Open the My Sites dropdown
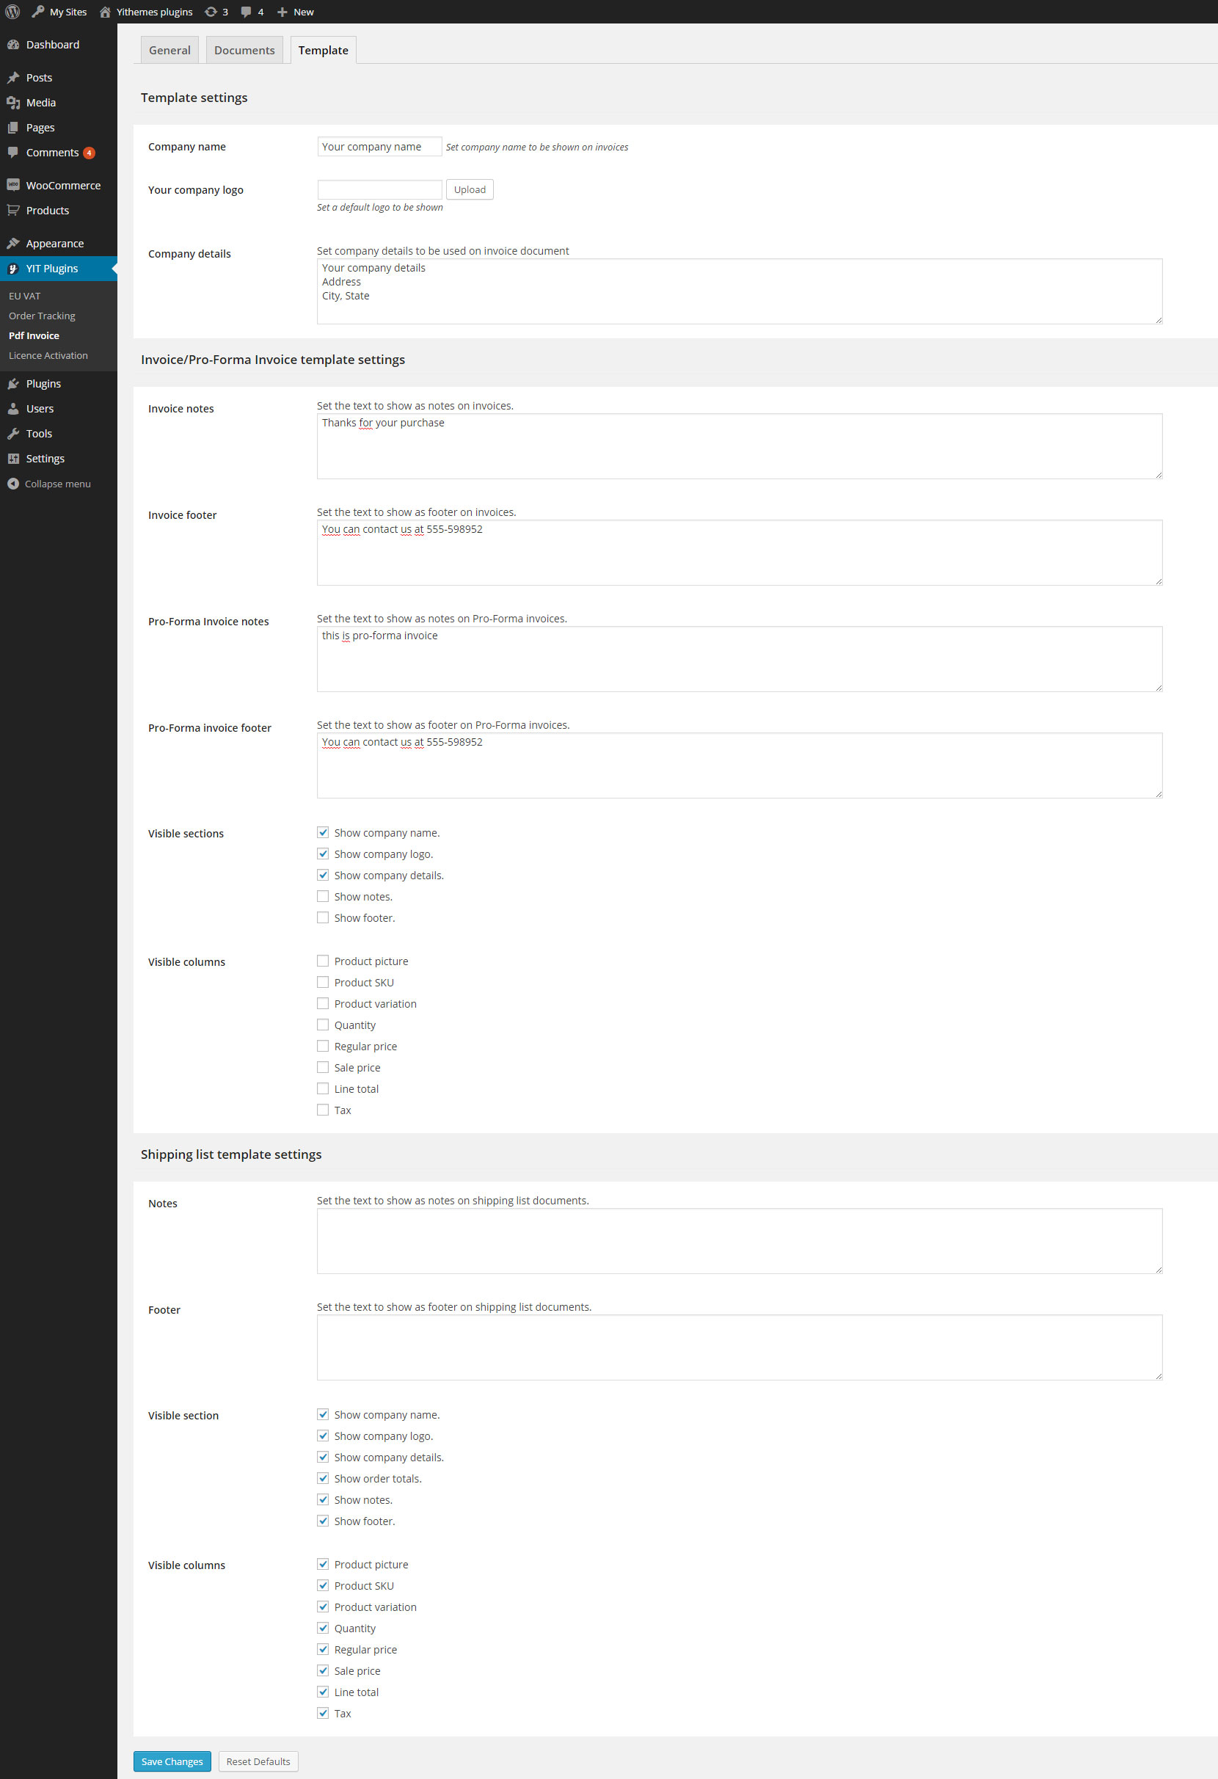The height and width of the screenshot is (1779, 1218). coord(59,12)
